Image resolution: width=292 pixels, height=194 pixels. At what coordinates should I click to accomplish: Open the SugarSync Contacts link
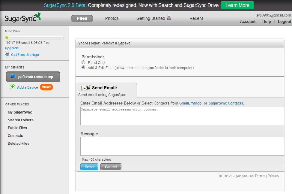point(226,103)
